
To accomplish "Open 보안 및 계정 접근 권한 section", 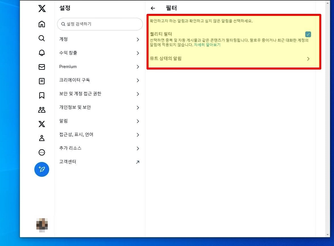I will point(100,94).
